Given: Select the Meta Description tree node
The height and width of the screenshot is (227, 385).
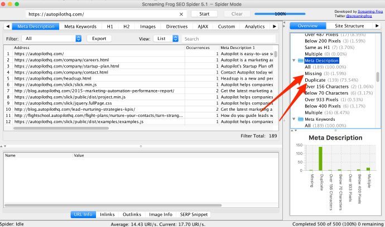Looking at the screenshot, I should coord(321,61).
